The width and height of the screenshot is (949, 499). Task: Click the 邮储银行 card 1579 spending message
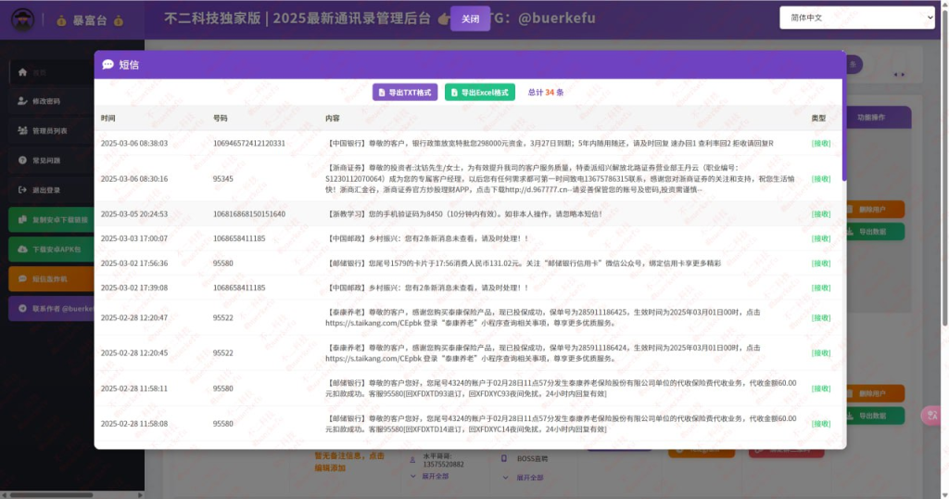[x=524, y=263]
